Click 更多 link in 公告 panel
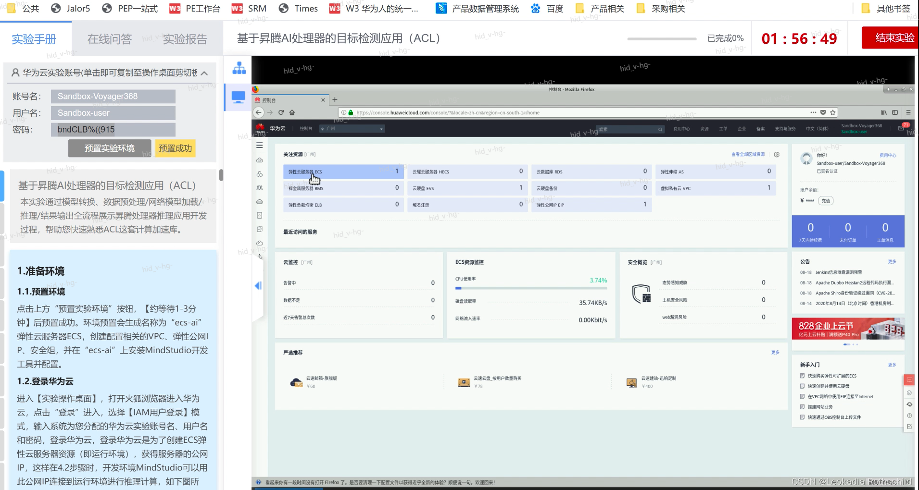The height and width of the screenshot is (490, 919). (x=892, y=262)
